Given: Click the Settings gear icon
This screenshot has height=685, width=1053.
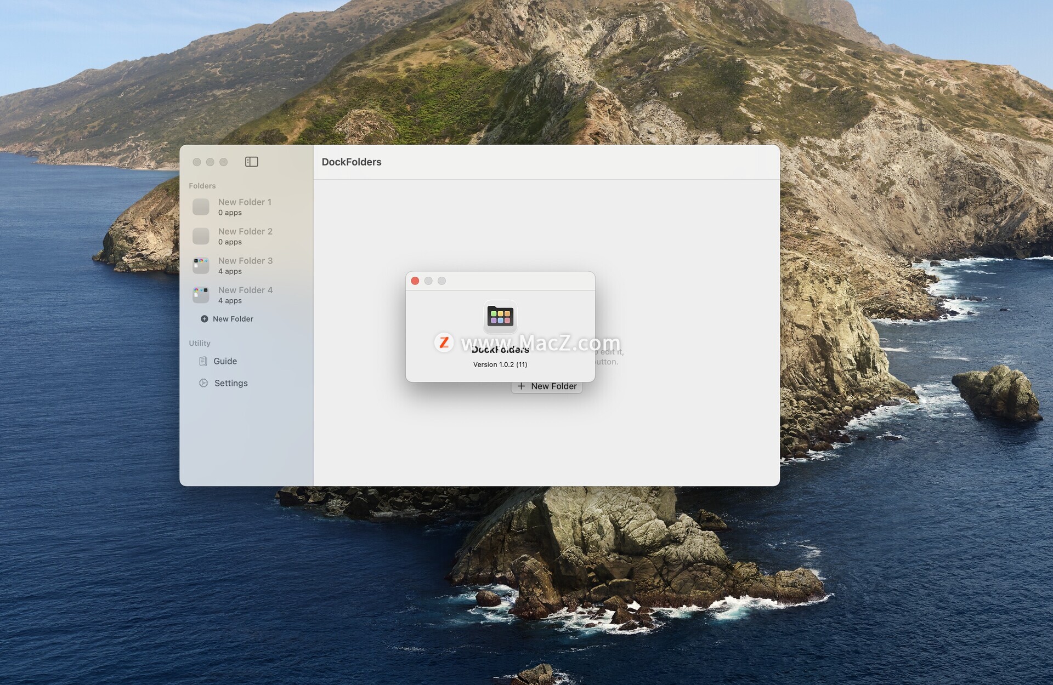Looking at the screenshot, I should tap(203, 383).
